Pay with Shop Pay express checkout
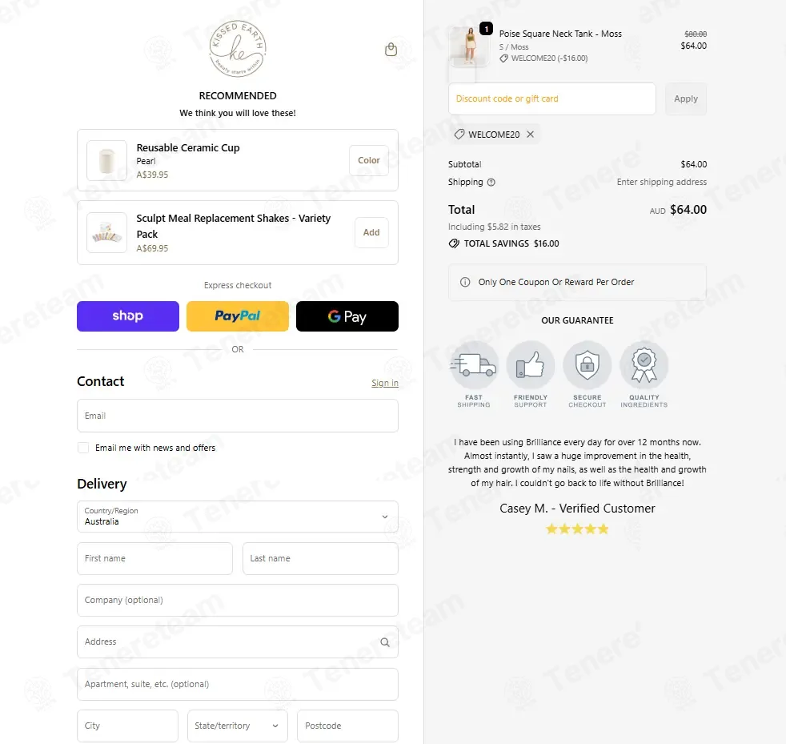Viewport: 786px width, 744px height. pyautogui.click(x=128, y=316)
